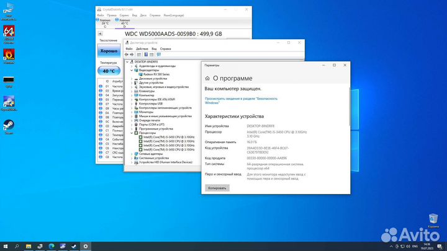
Task: Click scan hardware monitor icon in toolbar
Action: click(x=159, y=55)
